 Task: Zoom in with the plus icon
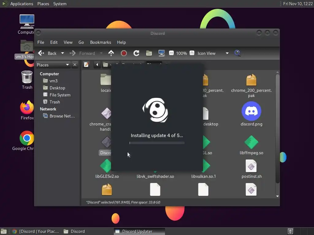[192, 53]
